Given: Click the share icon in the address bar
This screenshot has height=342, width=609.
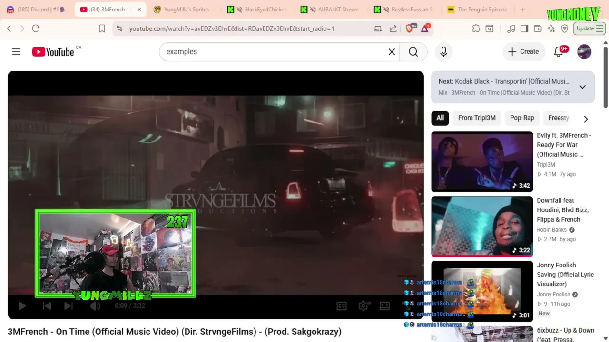Looking at the screenshot, I should click(393, 28).
